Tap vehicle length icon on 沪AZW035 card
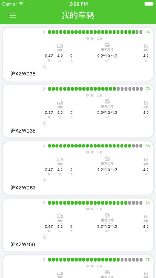Viewport: 156px width, 278px height. (x=146, y=103)
